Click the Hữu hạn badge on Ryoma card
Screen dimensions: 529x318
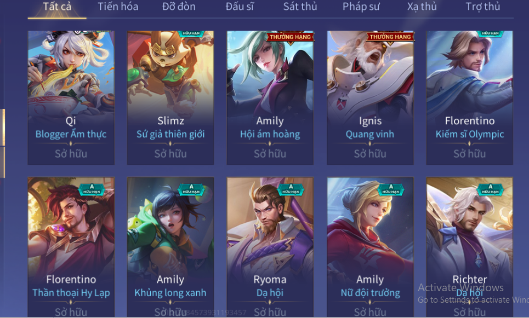tap(291, 190)
